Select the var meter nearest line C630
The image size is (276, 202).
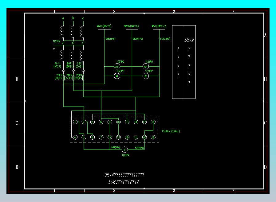coord(146,66)
